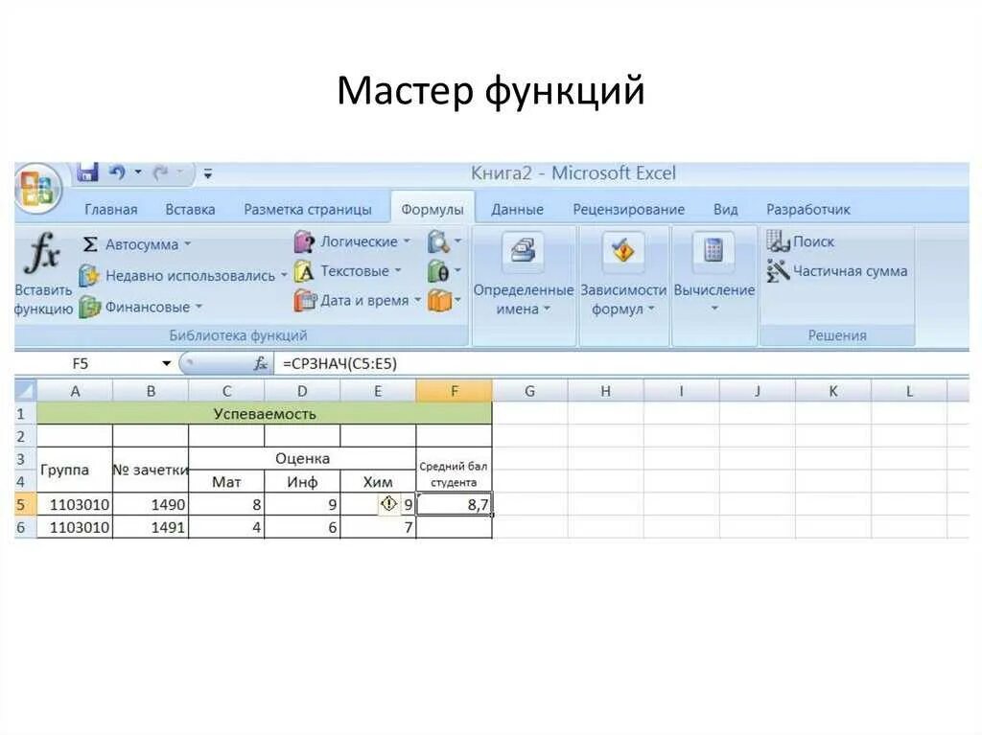Viewport: 982px width, 735px height.
Task: Open Вычисление calculator button
Action: [x=713, y=275]
